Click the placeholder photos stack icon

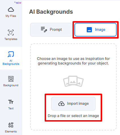(73, 81)
